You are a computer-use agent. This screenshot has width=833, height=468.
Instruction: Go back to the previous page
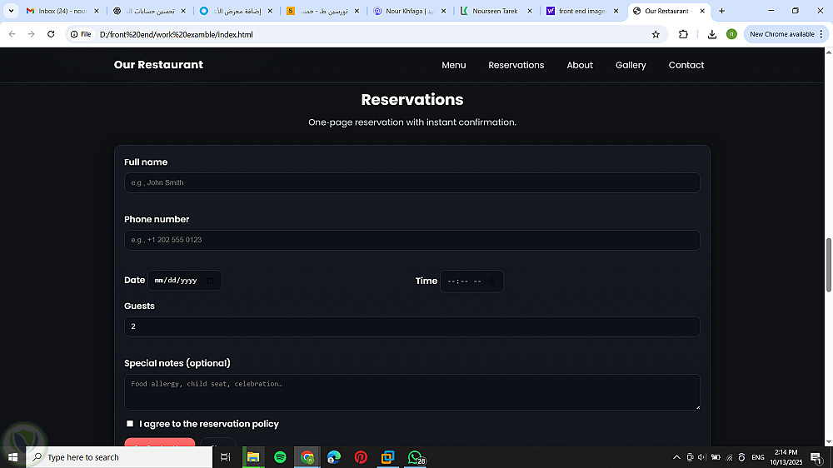[12, 34]
